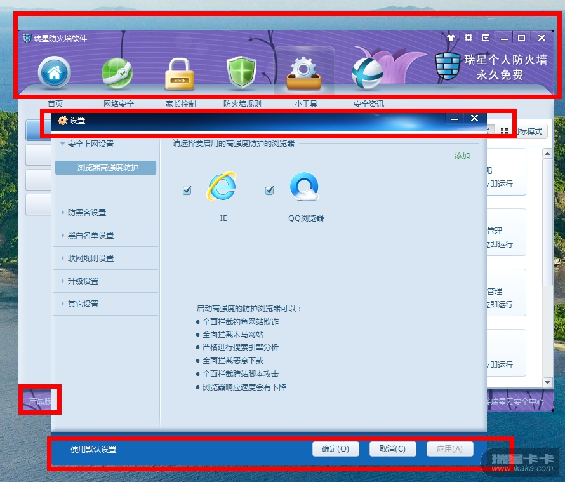Click the Rising firewall logo icon in title
The height and width of the screenshot is (482, 565).
tap(27, 38)
